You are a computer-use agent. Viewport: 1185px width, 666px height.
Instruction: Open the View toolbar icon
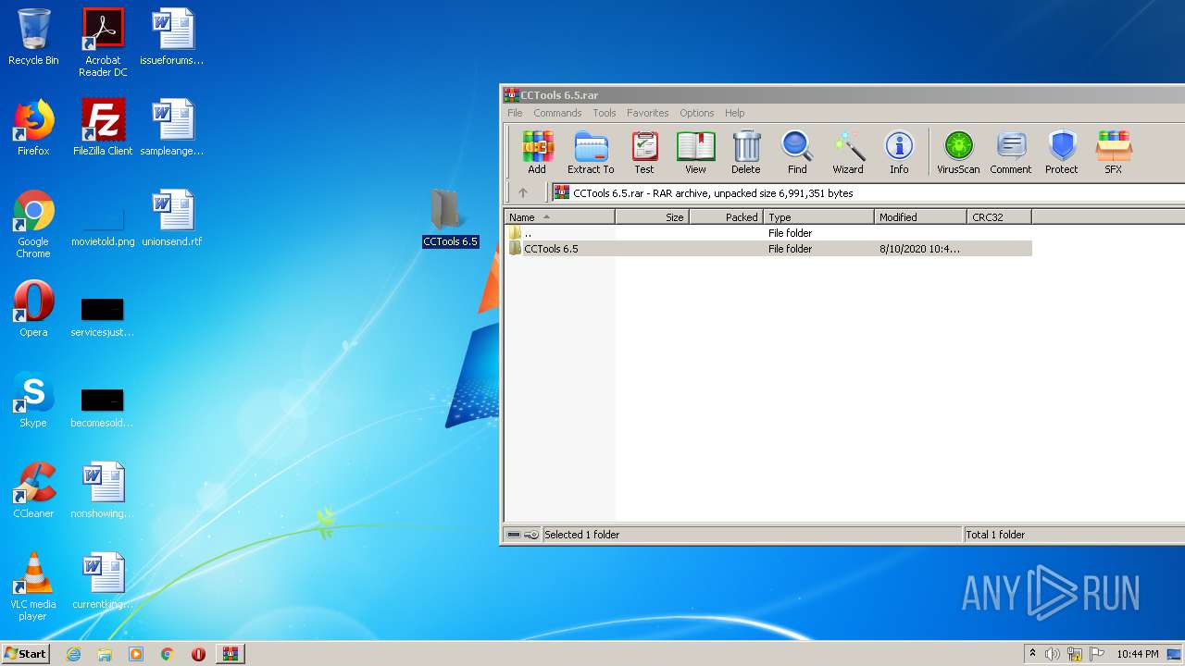695,153
